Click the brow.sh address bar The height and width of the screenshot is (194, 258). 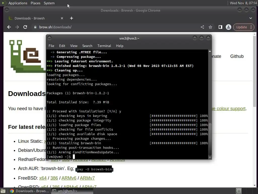pyautogui.click(x=115, y=27)
